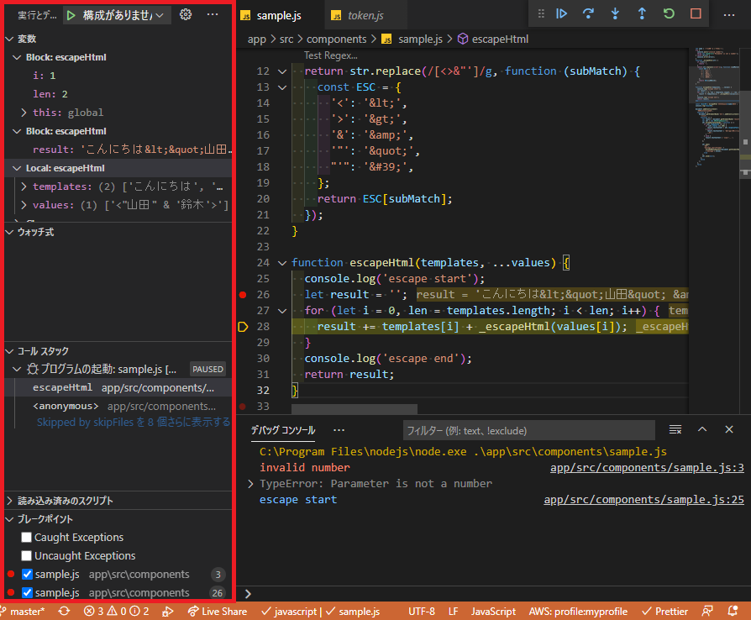The image size is (751, 620).
Task: Click the Prettier status bar item
Action: click(x=664, y=612)
